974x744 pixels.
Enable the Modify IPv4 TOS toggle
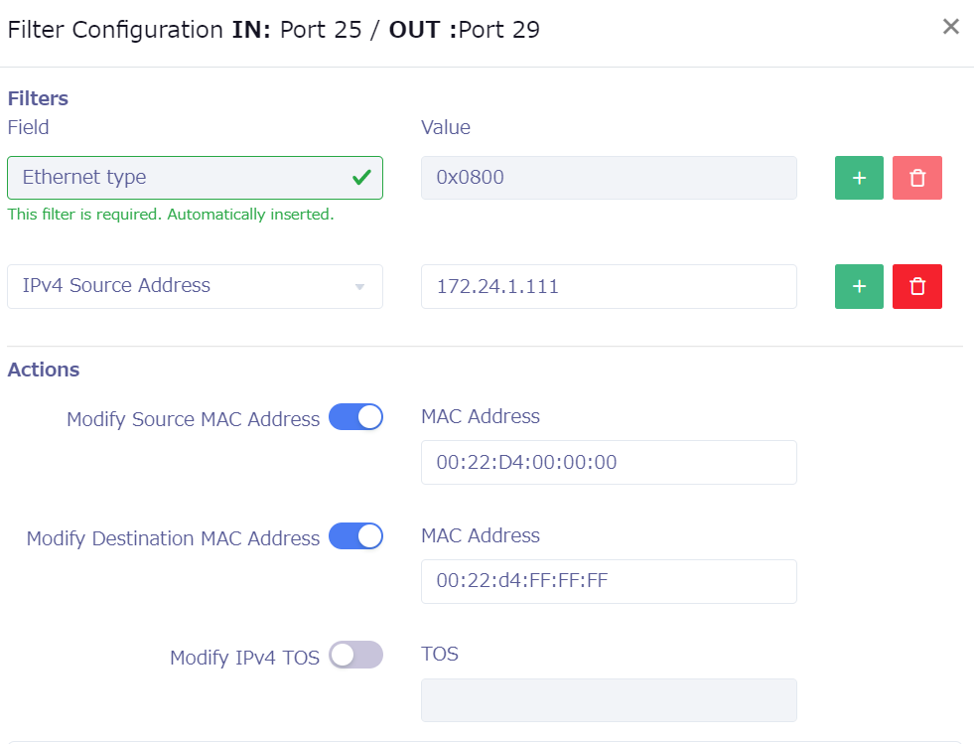coord(355,656)
